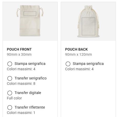
Task: Click dotted print area on back pouch
Action: (88, 26)
